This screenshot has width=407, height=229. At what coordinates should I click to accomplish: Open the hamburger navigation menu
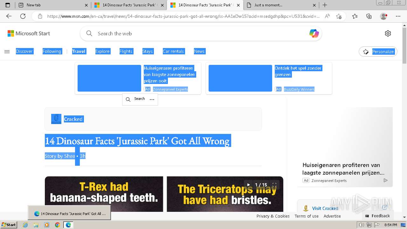pos(7,52)
